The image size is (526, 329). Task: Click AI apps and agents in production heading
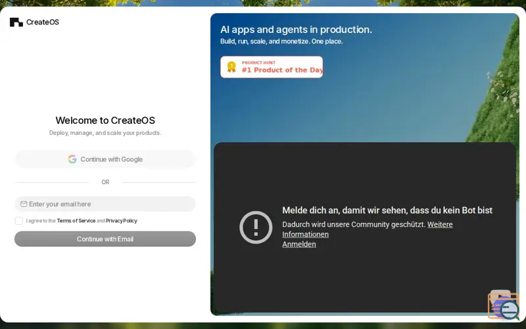click(x=296, y=30)
